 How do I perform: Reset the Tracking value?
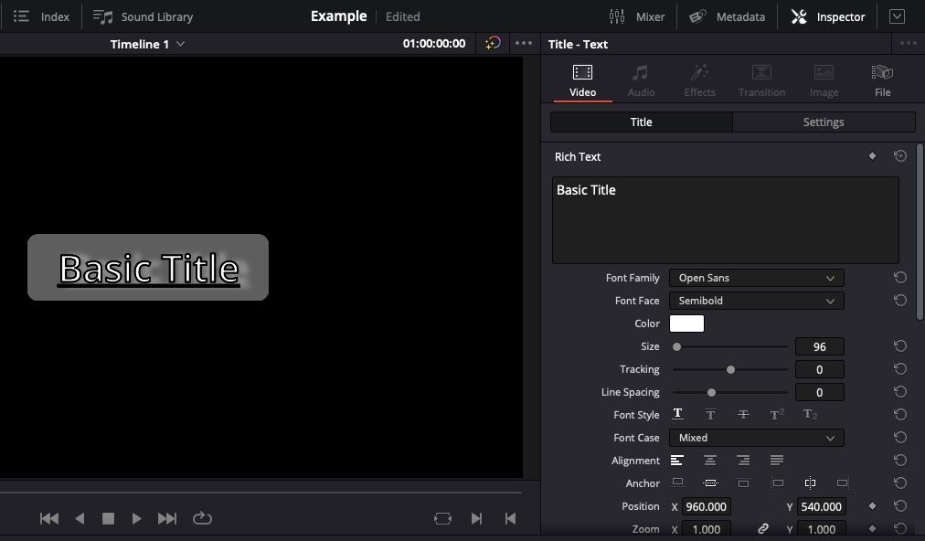click(x=899, y=369)
